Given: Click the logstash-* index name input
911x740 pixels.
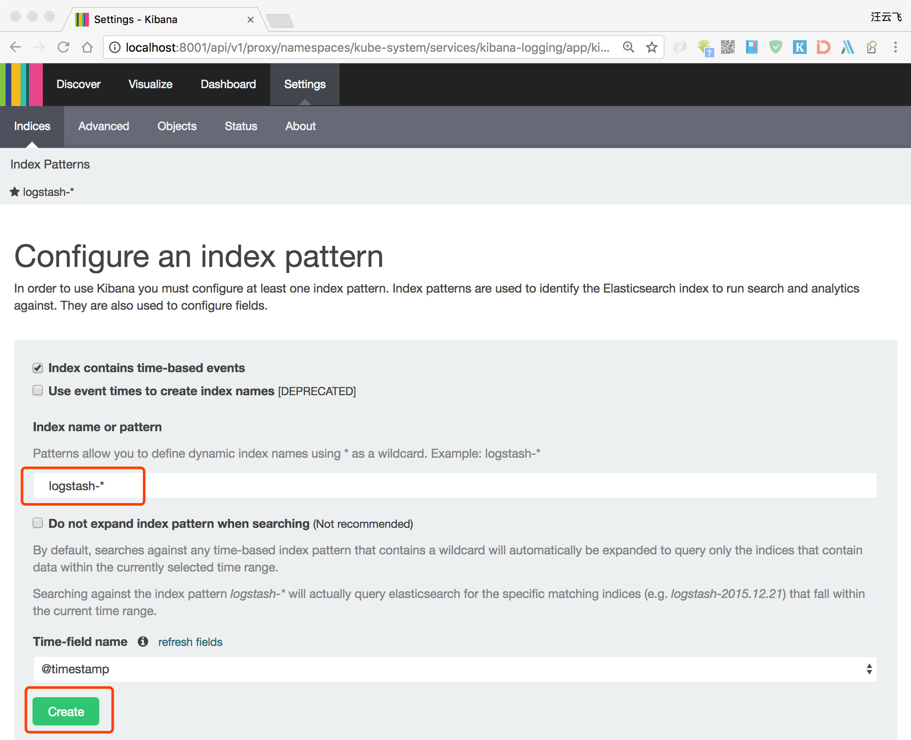Looking at the screenshot, I should tap(455, 486).
